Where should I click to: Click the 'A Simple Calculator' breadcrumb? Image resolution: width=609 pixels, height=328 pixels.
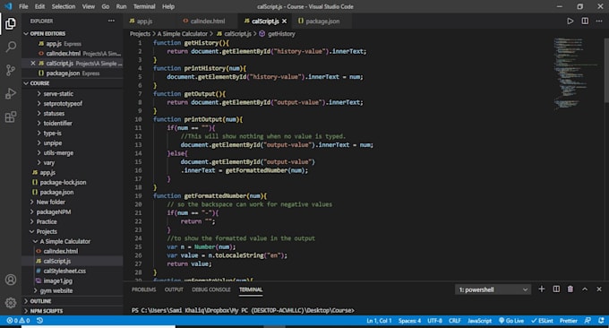[182, 34]
